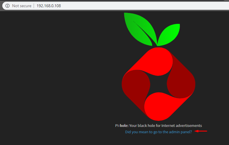Click the site information icon in address bar
Screen dimensions: 229x145
(7, 6)
